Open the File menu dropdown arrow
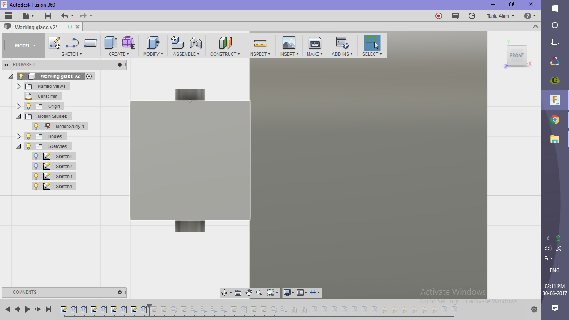 tap(33, 16)
